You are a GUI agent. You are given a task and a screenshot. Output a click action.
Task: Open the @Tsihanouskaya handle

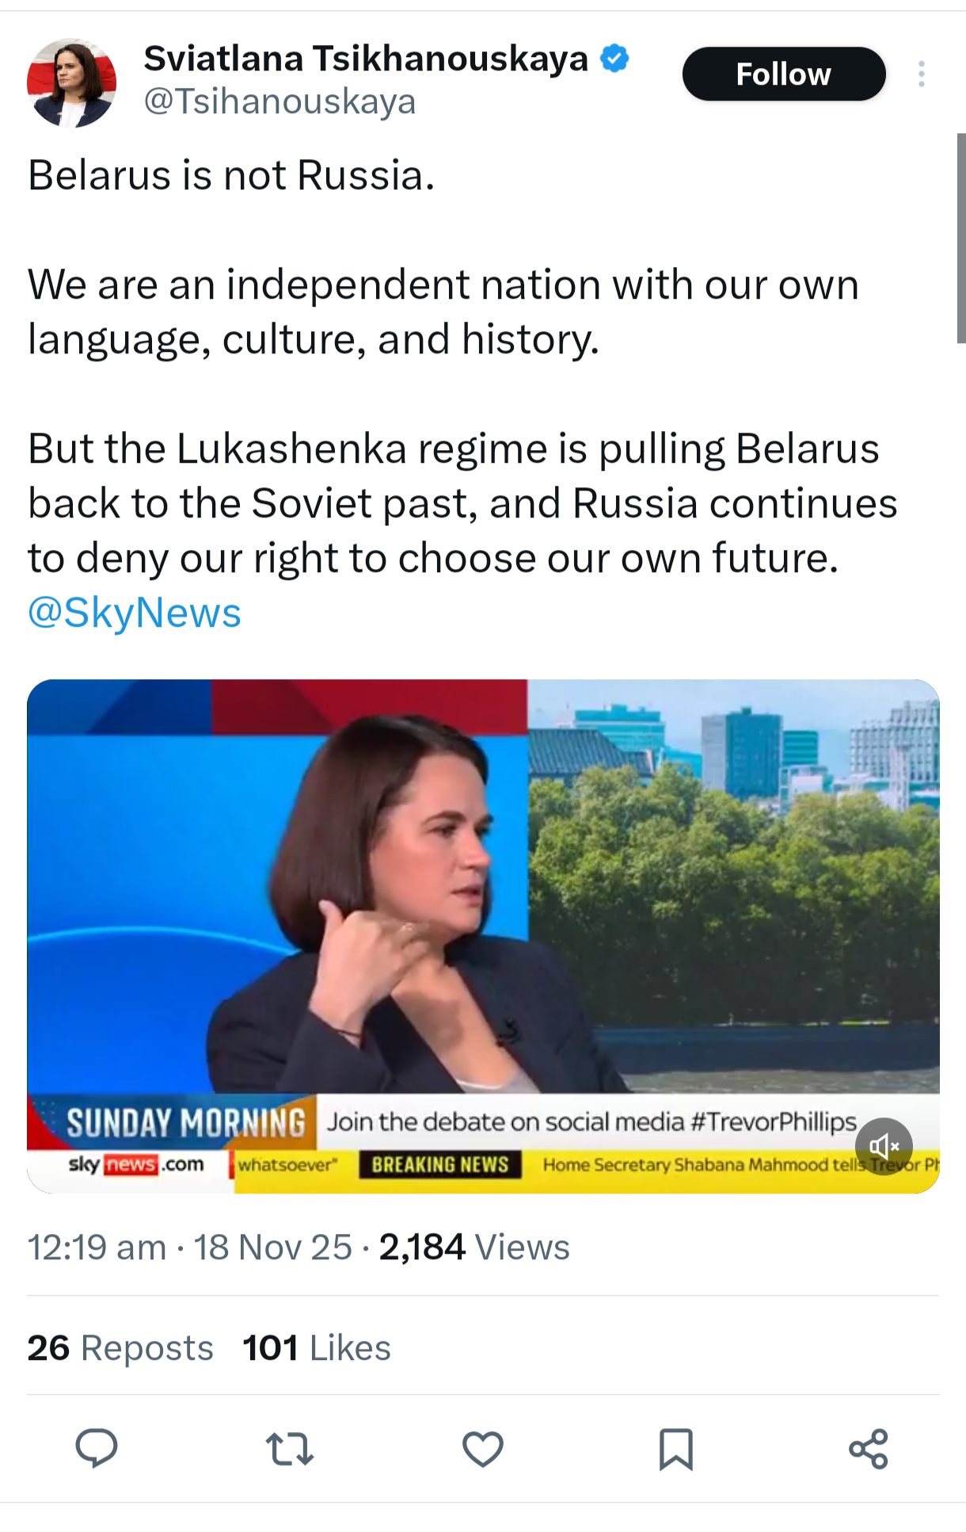coord(280,101)
